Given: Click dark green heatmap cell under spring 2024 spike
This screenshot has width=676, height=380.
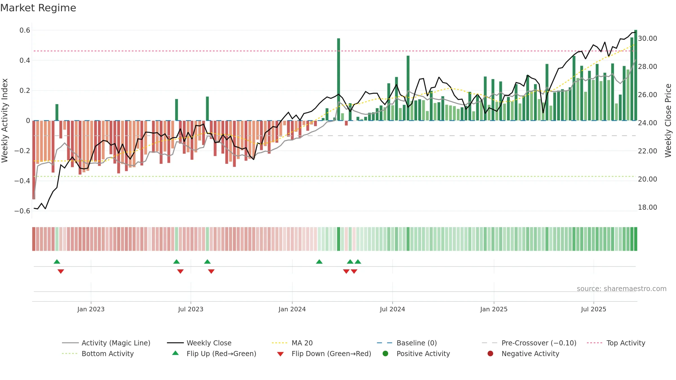Looking at the screenshot, I should click(339, 239).
